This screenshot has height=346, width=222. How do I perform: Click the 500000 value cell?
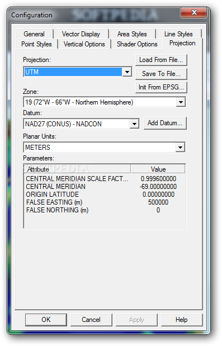[x=158, y=202]
